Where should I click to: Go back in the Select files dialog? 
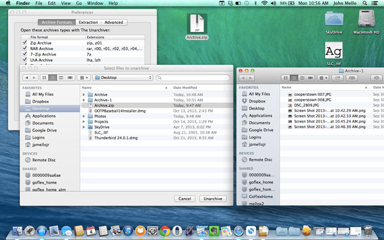coord(27,77)
